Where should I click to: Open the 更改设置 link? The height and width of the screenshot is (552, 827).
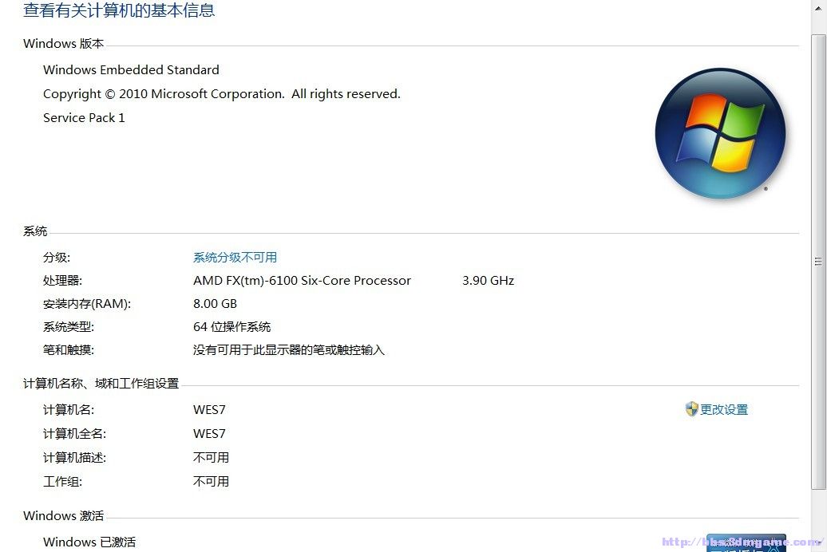point(723,410)
